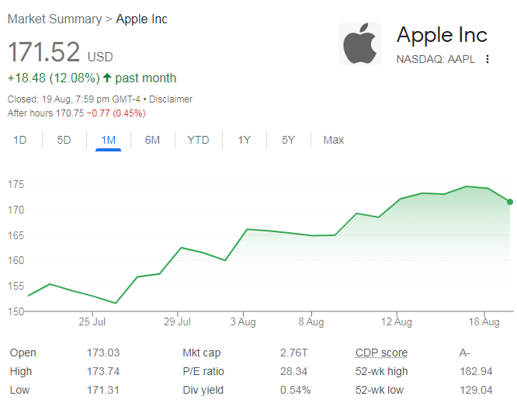The image size is (517, 403).
Task: Select the 5D time range tab
Action: (x=64, y=140)
